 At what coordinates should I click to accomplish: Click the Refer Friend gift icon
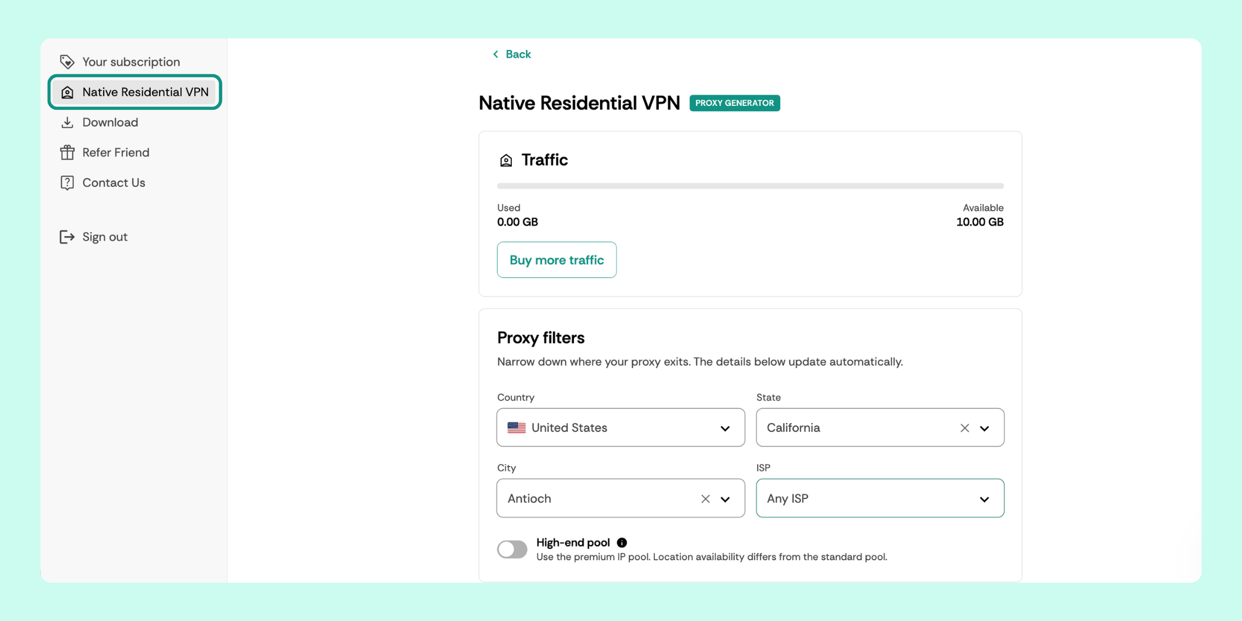point(67,152)
